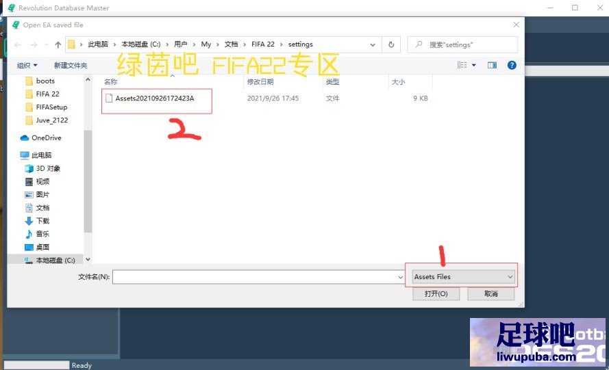609x370 pixels.
Task: Click FIFA 22 in the address breadcrumb
Action: coord(263,44)
